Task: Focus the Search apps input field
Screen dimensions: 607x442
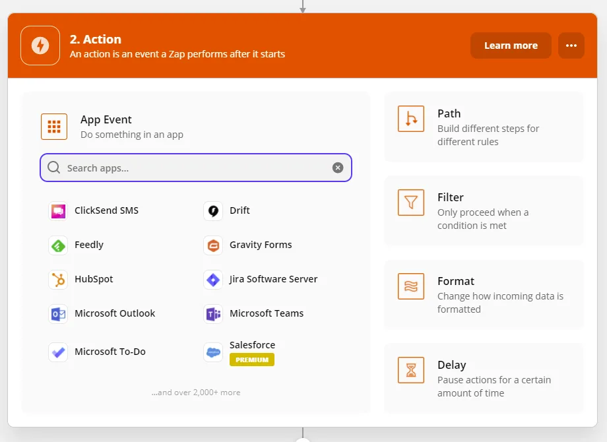Action: (x=196, y=168)
